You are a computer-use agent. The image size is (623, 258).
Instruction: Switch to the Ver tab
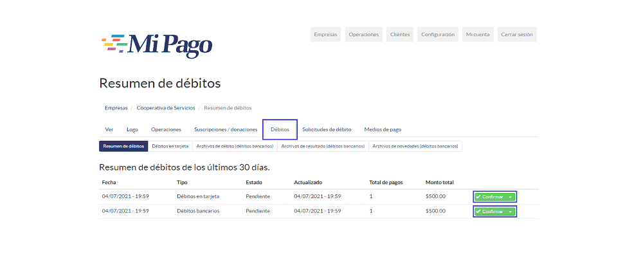coord(109,129)
